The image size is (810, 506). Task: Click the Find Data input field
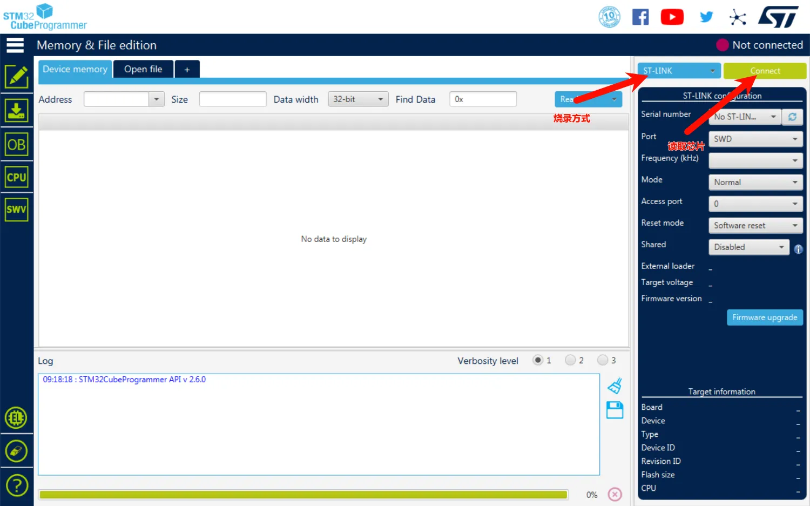(x=483, y=99)
